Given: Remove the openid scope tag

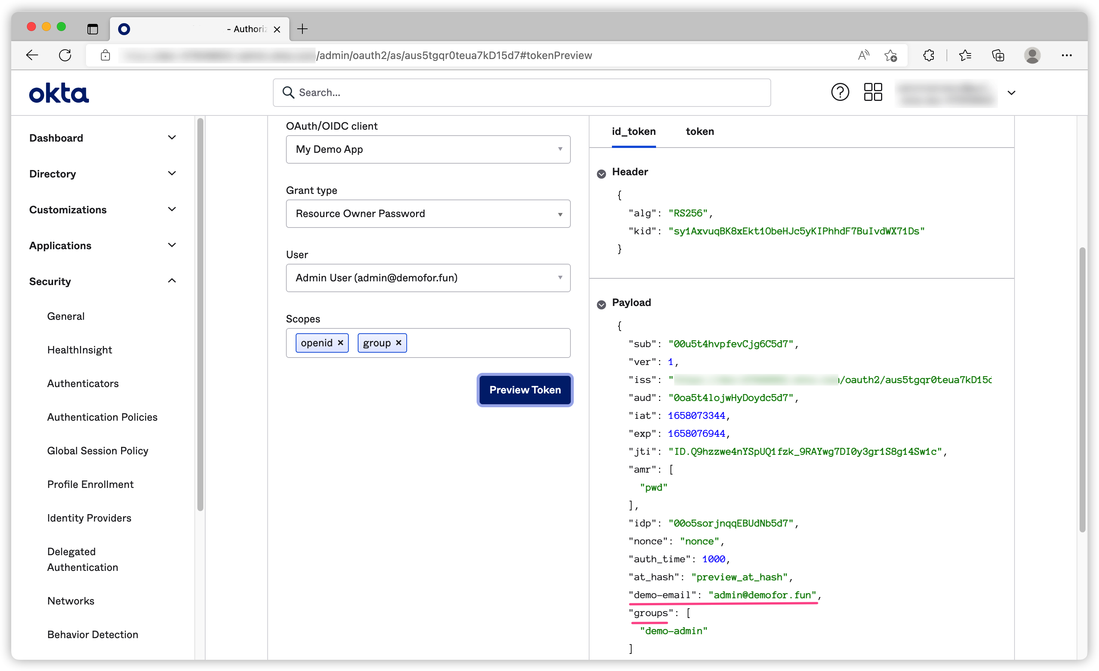Looking at the screenshot, I should 341,342.
